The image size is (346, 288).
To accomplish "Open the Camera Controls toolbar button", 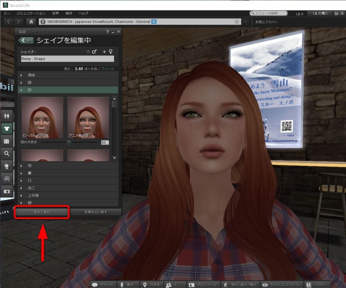I will 281,285.
